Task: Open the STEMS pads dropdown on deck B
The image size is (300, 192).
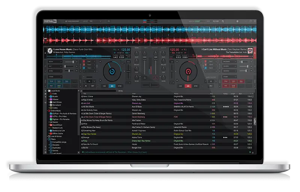Action: pyautogui.click(x=229, y=77)
